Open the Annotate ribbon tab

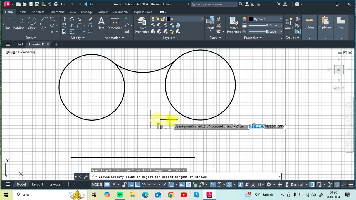pos(38,12)
